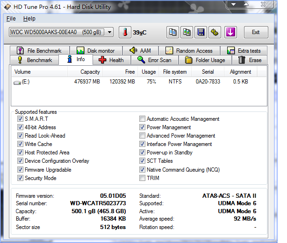Screen dimensions: 287x243
Task: Click the 512 bytes sector size value
Action: coord(113,227)
